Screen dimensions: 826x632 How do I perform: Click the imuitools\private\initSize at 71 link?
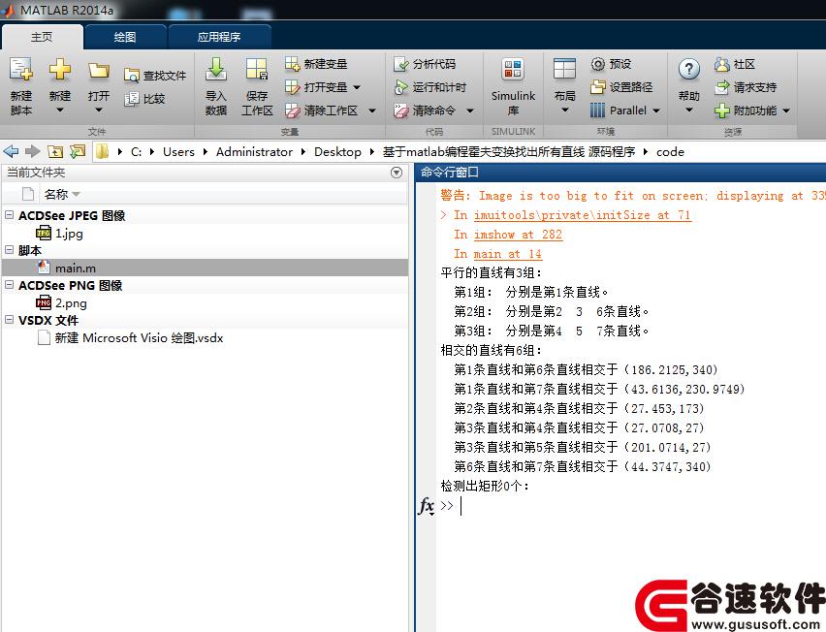(582, 215)
